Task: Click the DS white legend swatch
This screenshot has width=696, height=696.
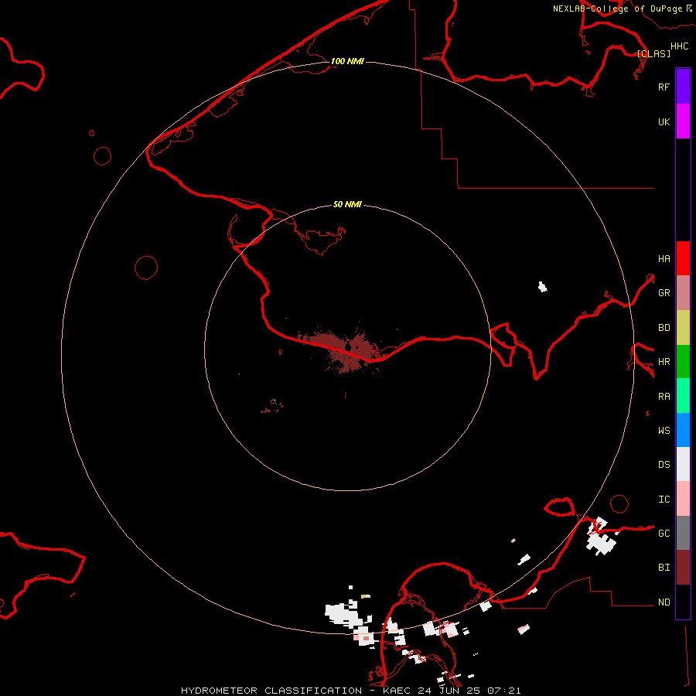Action: (683, 464)
